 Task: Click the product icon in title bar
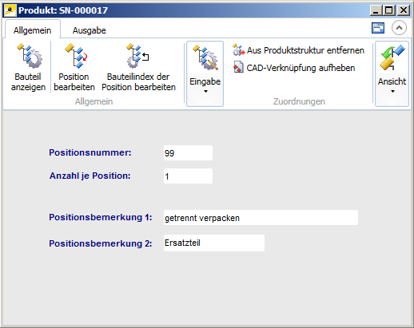coord(10,10)
